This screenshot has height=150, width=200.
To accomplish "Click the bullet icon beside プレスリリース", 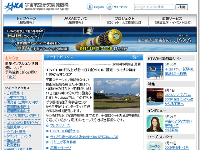I will click(x=47, y=126).
